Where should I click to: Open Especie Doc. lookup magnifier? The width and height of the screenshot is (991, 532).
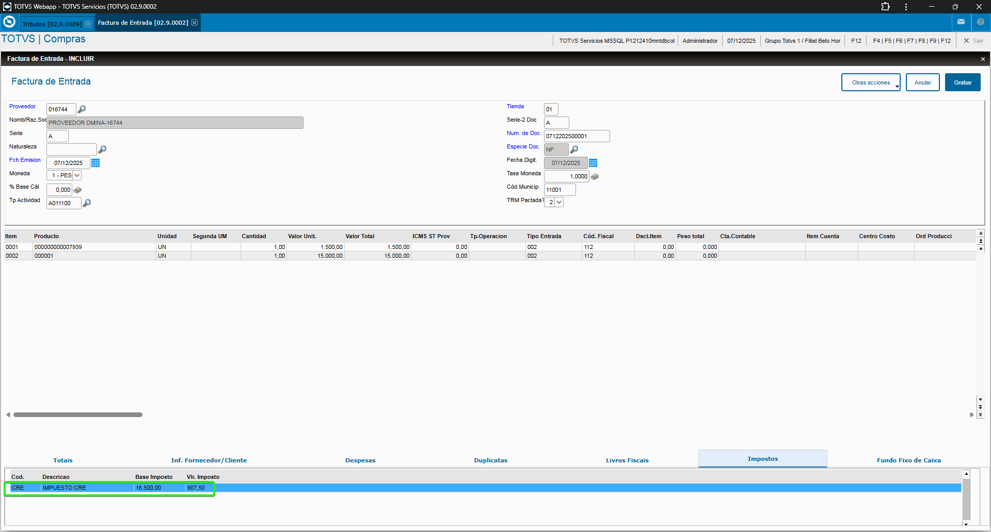coord(574,149)
